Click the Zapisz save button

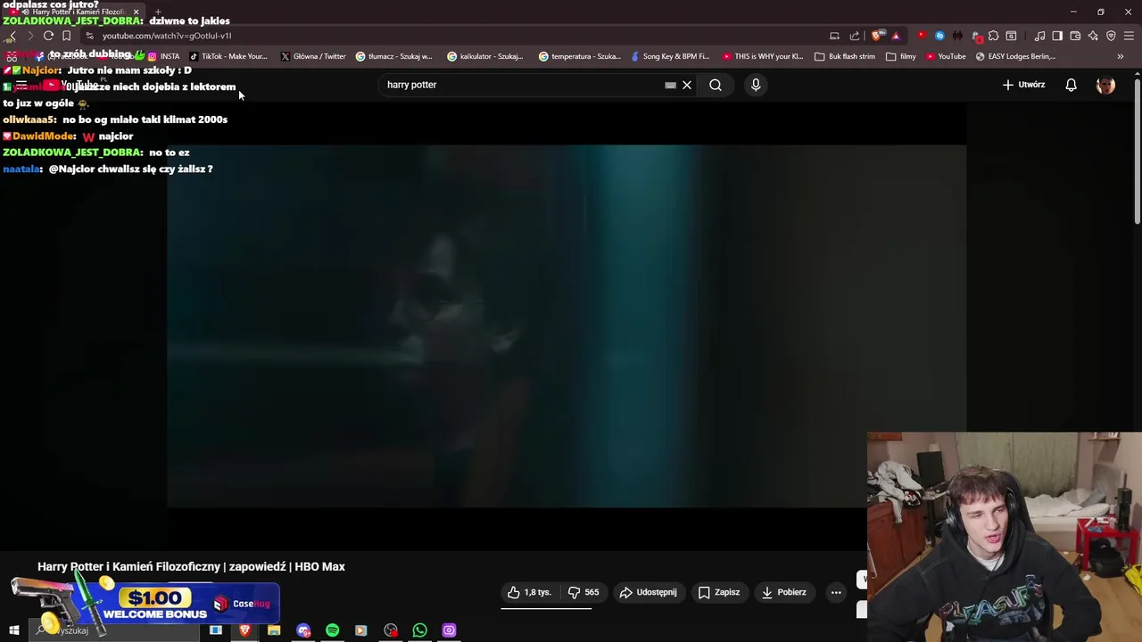(719, 592)
